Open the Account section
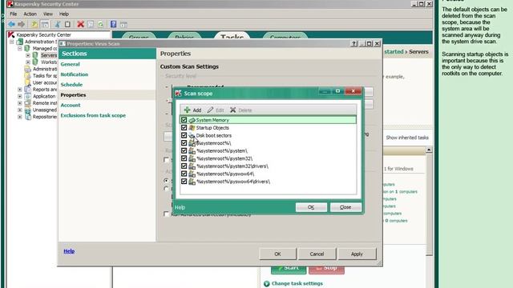Viewport: 513px width, 288px height. tap(71, 105)
